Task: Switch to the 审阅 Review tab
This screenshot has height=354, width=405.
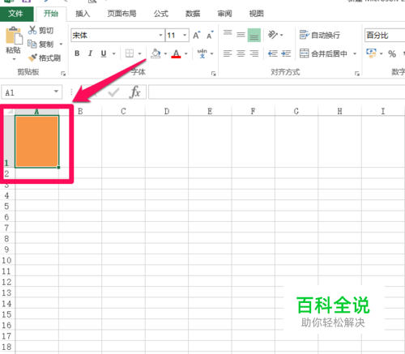Action: (224, 14)
